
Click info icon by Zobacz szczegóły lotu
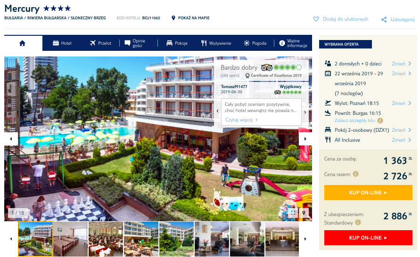380,120
